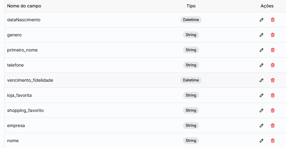This screenshot has height=148, width=286.
Task: Click pencil icon for genero row
Action: pos(261,35)
